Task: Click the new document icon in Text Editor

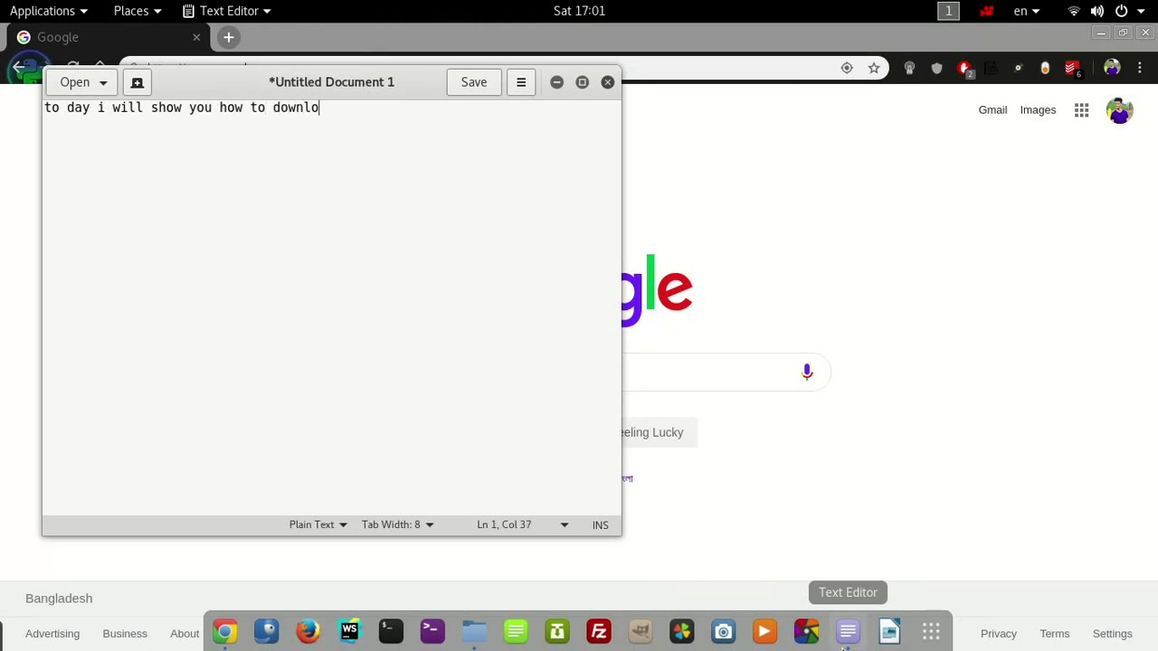Action: point(138,82)
